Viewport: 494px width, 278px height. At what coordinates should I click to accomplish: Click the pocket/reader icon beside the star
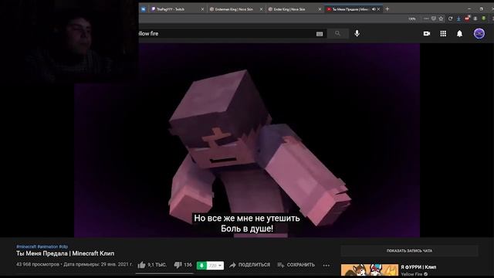[x=434, y=19]
